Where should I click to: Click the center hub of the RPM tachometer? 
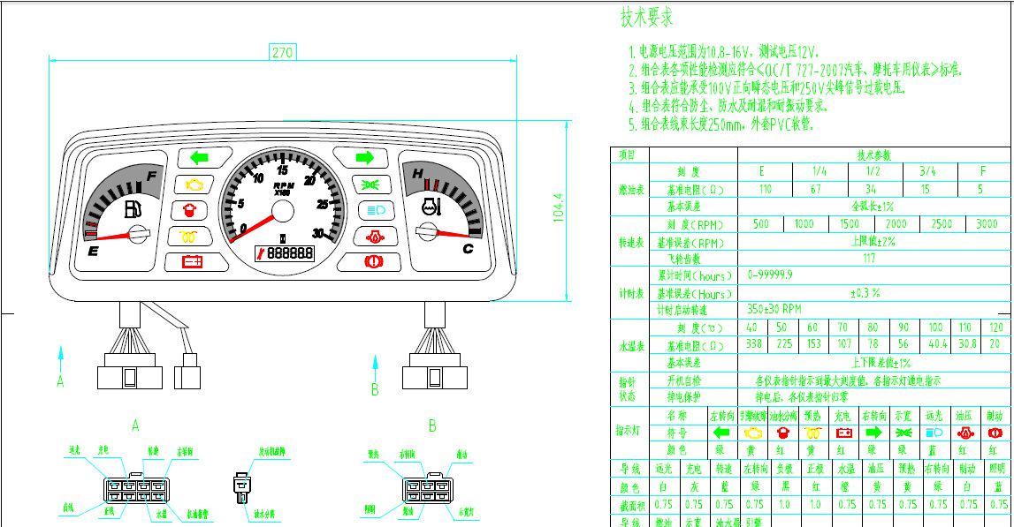[282, 210]
